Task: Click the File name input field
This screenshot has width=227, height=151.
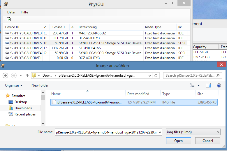Action: 106,132
